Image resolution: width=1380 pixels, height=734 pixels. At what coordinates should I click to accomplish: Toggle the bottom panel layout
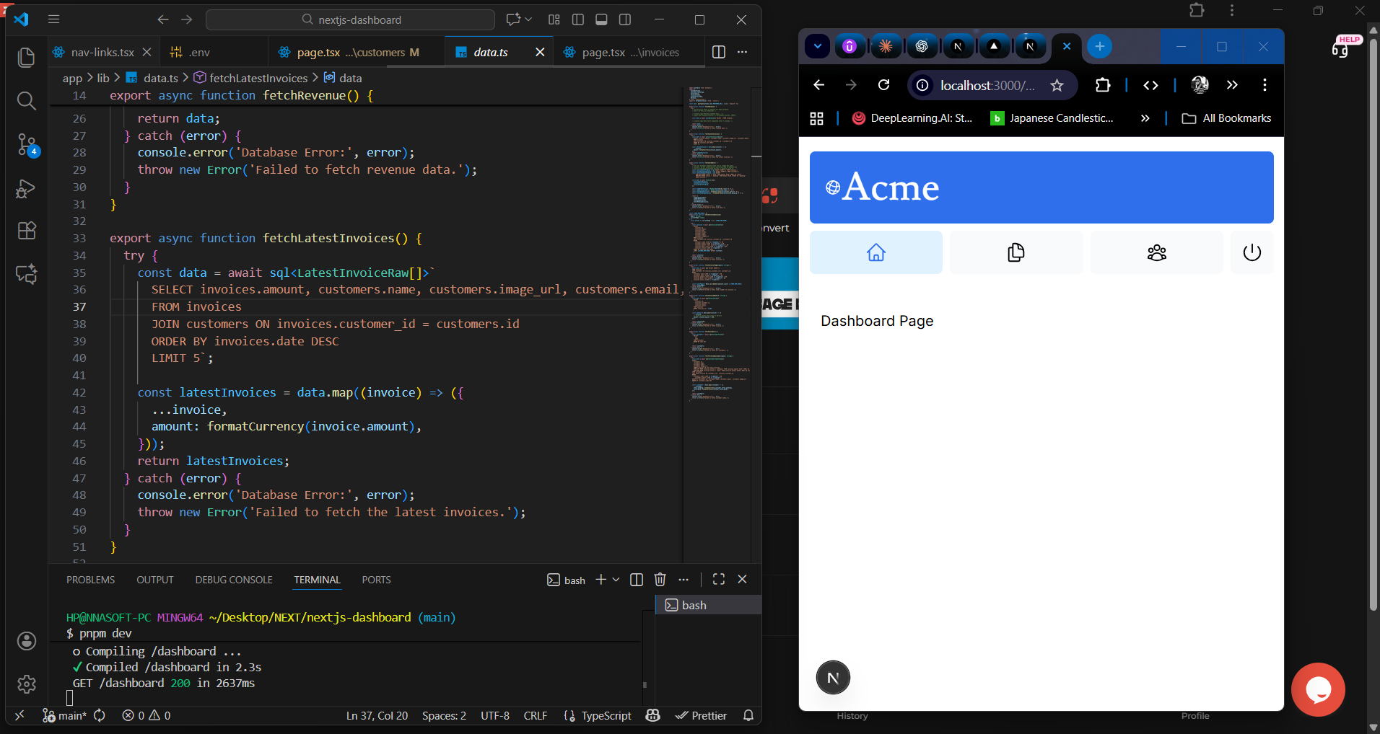pyautogui.click(x=601, y=19)
